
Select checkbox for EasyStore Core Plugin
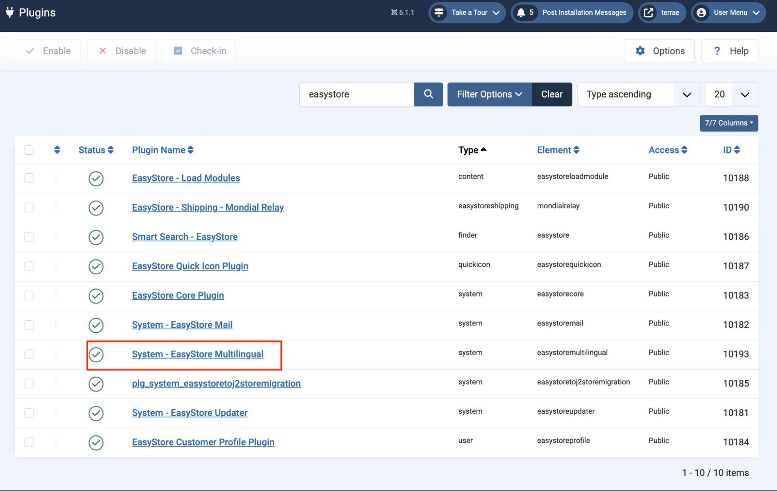click(29, 295)
